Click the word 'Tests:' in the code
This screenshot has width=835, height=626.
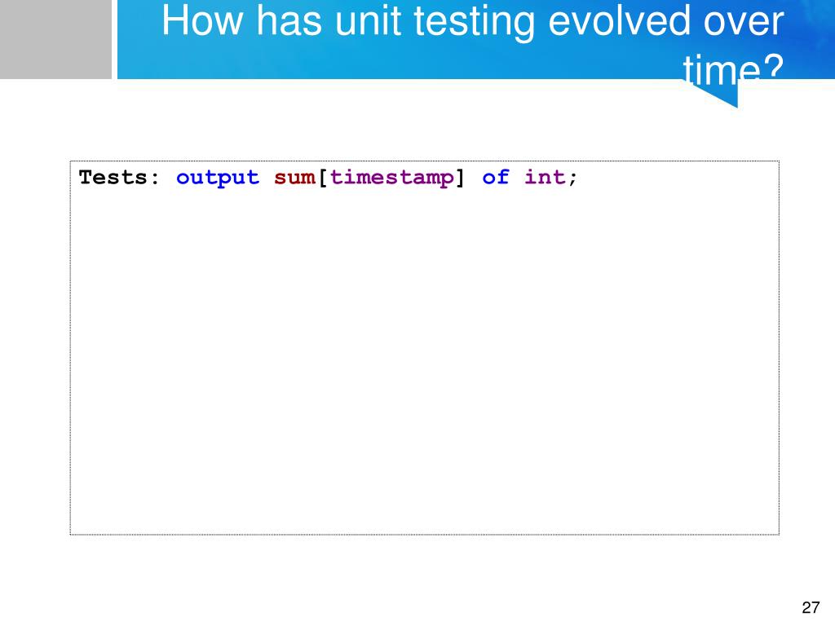119,177
